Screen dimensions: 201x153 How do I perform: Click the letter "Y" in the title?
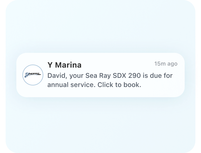50,65
